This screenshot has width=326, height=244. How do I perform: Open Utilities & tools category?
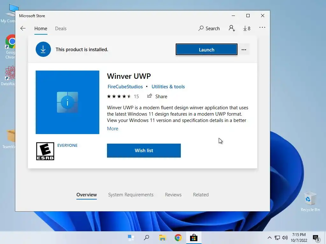[x=168, y=87]
